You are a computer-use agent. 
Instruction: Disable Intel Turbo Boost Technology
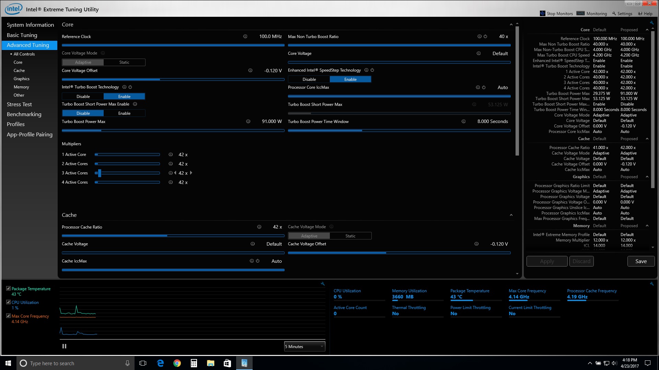point(83,97)
